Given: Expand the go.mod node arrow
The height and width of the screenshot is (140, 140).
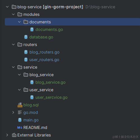Looking at the screenshot, I should 13,112.
